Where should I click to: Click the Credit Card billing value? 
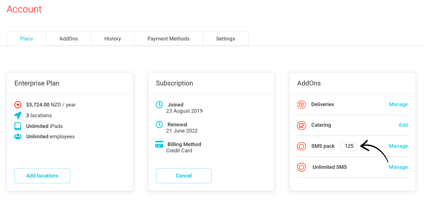click(179, 151)
